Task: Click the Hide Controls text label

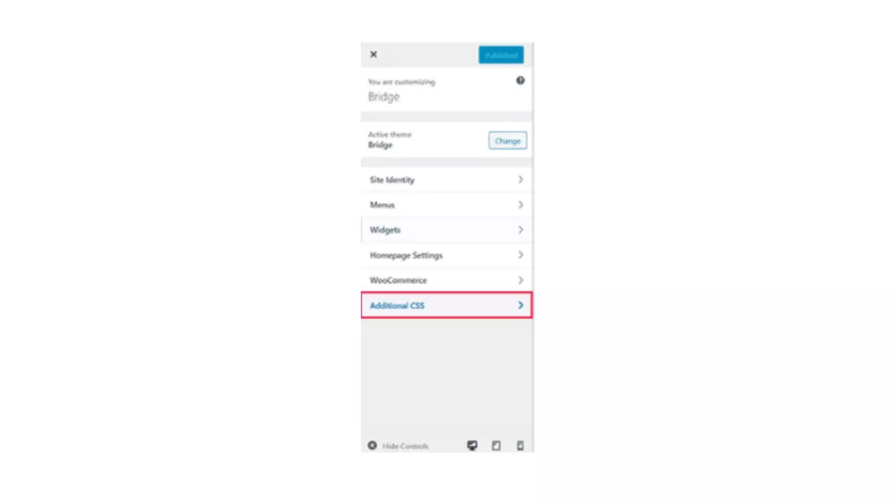Action: 406,446
